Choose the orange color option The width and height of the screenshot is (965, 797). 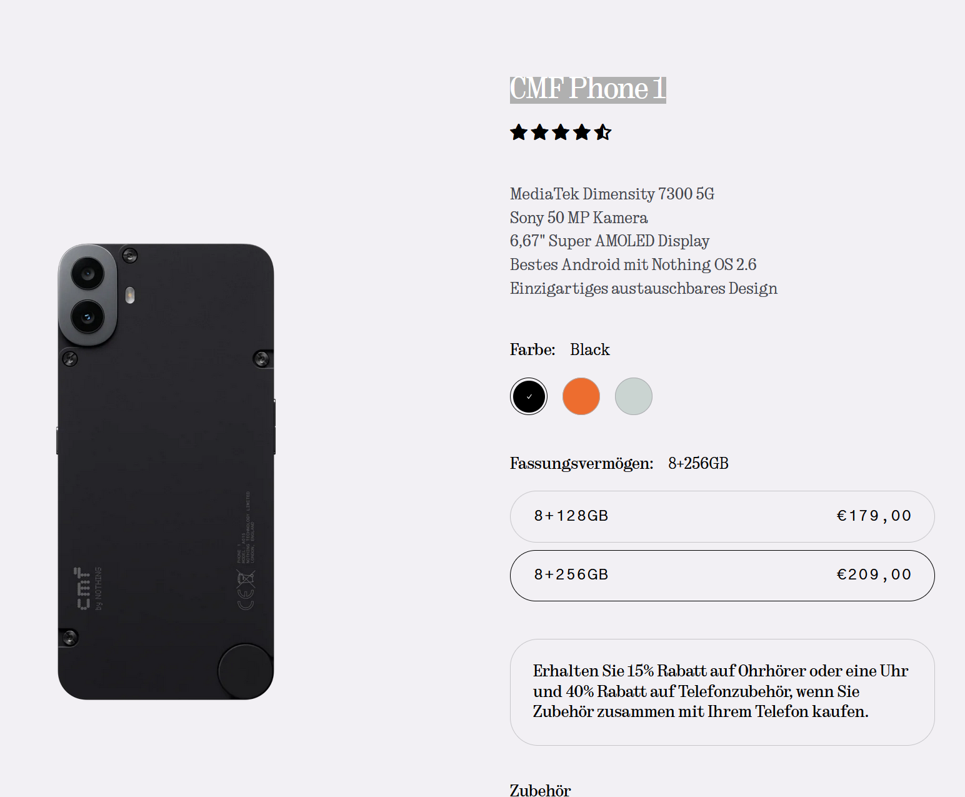(581, 396)
